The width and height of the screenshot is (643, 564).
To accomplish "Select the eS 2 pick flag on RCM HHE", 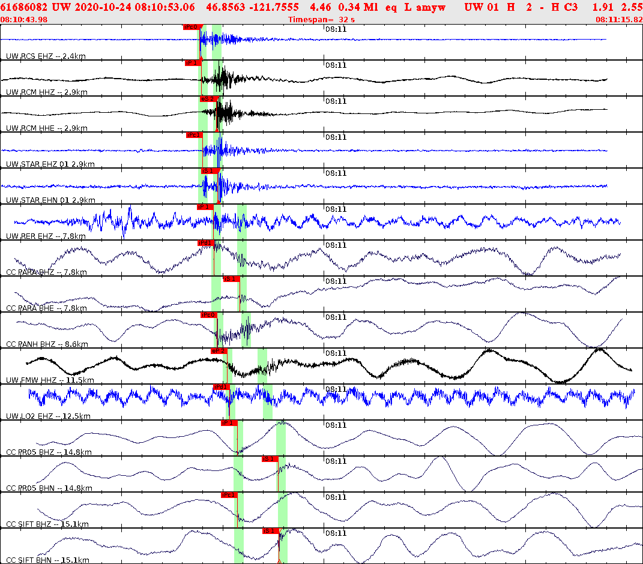I will click(210, 98).
